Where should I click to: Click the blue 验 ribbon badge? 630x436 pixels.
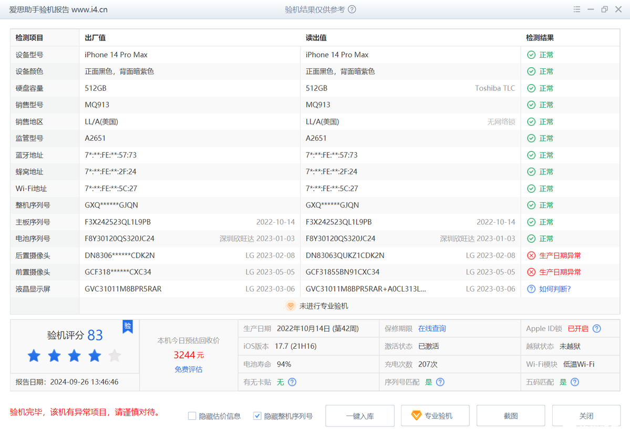(x=128, y=326)
